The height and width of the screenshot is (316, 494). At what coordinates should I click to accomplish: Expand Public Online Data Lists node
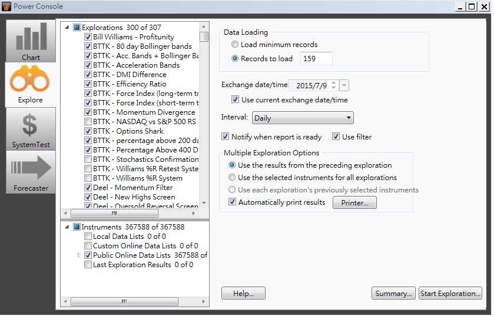[79, 255]
